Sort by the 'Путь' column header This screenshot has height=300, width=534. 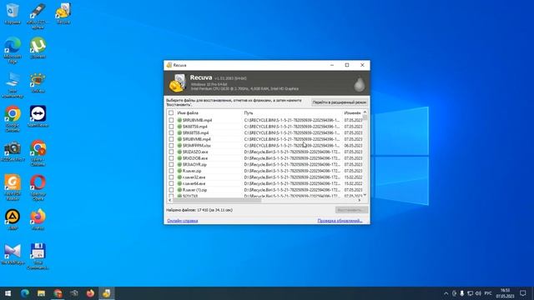coord(249,112)
